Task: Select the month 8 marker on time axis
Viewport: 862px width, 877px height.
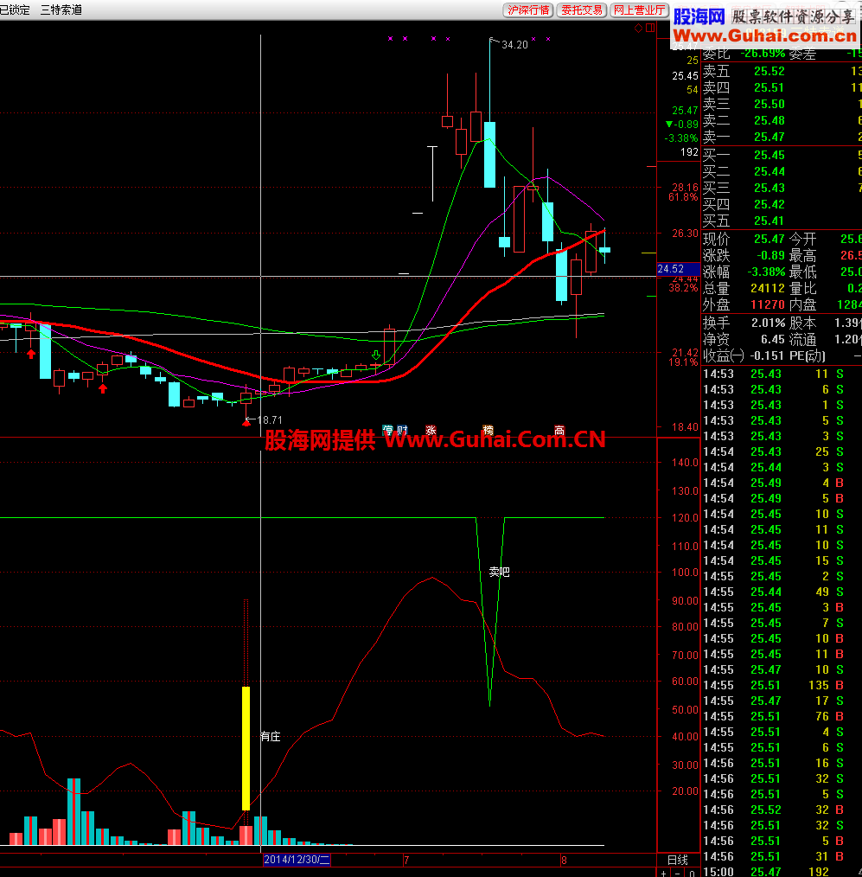Action: [x=564, y=861]
